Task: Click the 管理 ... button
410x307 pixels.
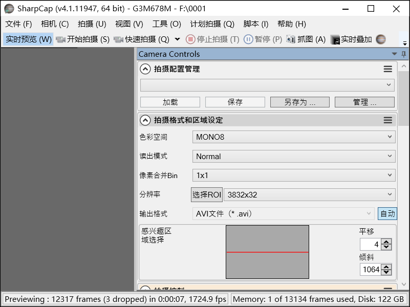Action: (x=365, y=102)
